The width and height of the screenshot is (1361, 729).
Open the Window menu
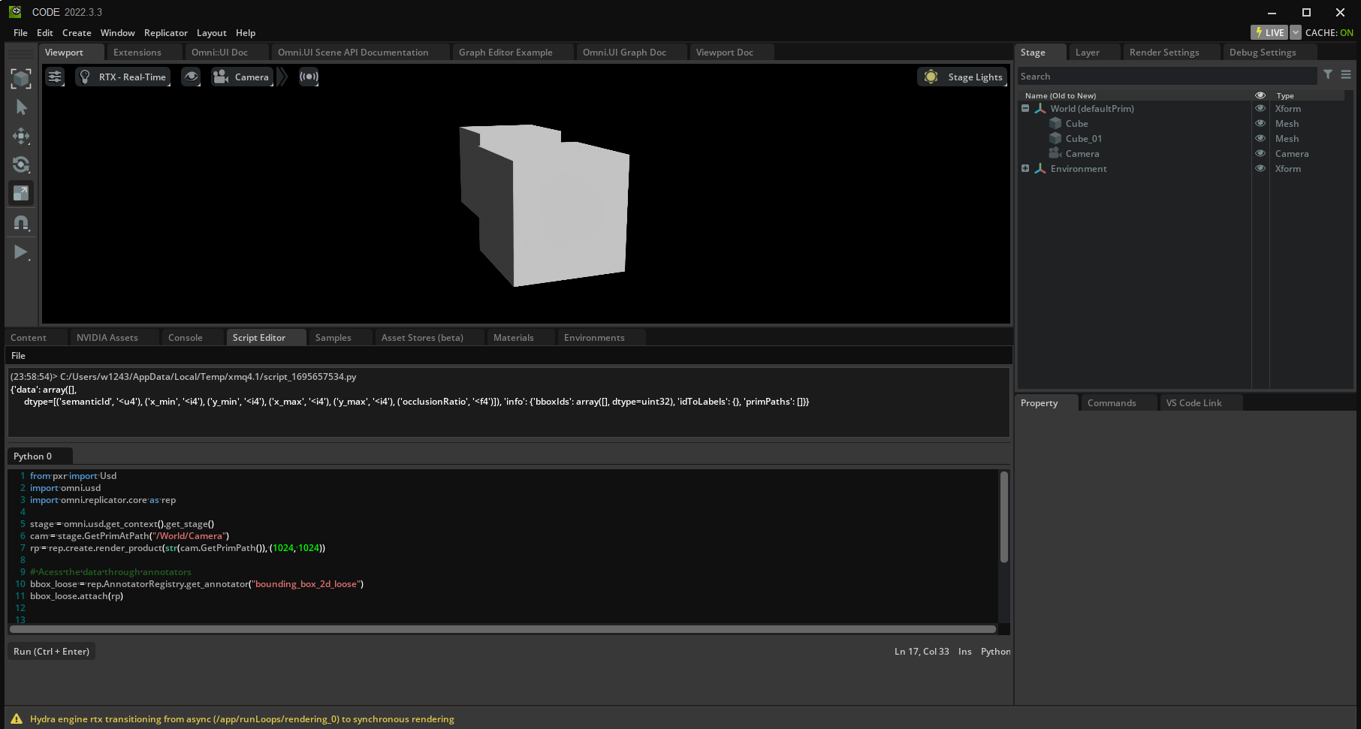tap(117, 32)
